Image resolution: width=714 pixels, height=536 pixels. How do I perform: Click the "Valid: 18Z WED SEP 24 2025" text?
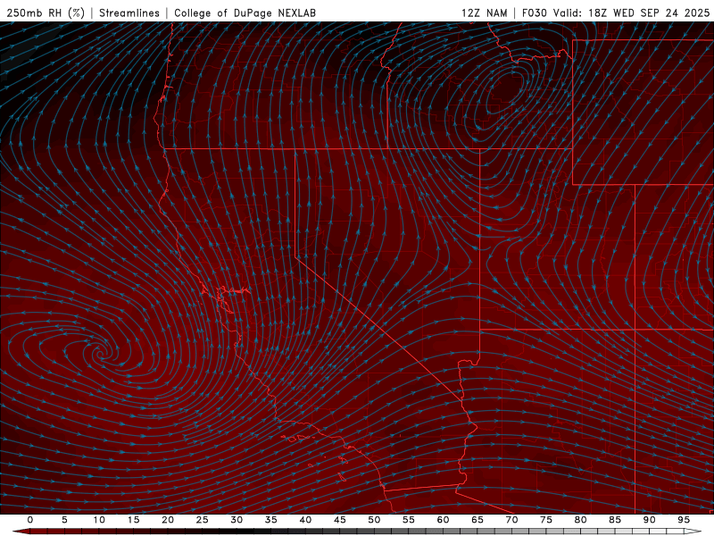(631, 13)
